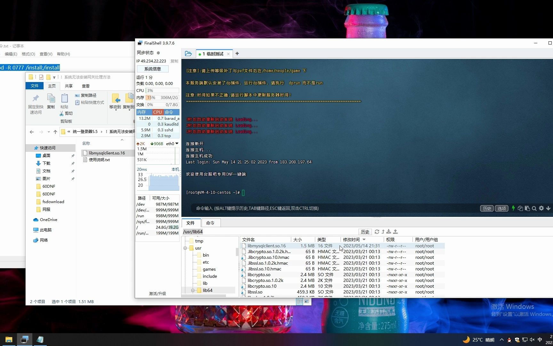Viewport: 553px width, 346px height.
Task: Open the 共享 ribbon tab in Explorer
Action: click(x=69, y=86)
